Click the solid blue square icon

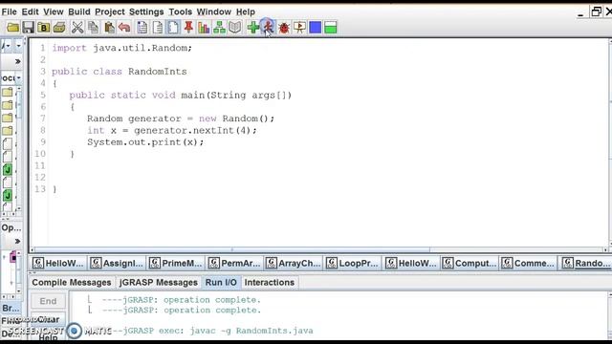tap(316, 28)
